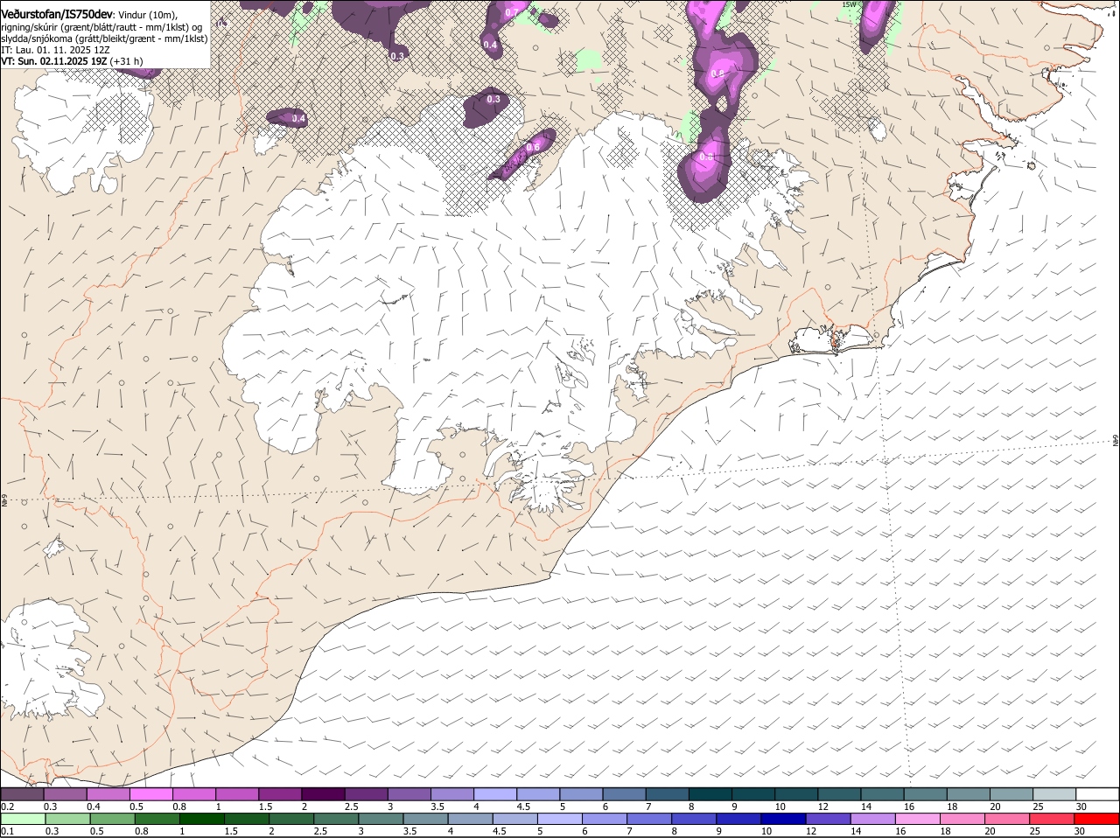Viewport: 1120px width, 838px height.
Task: Click lower legend swatch between 14 and 16
Action: pyautogui.click(x=871, y=819)
